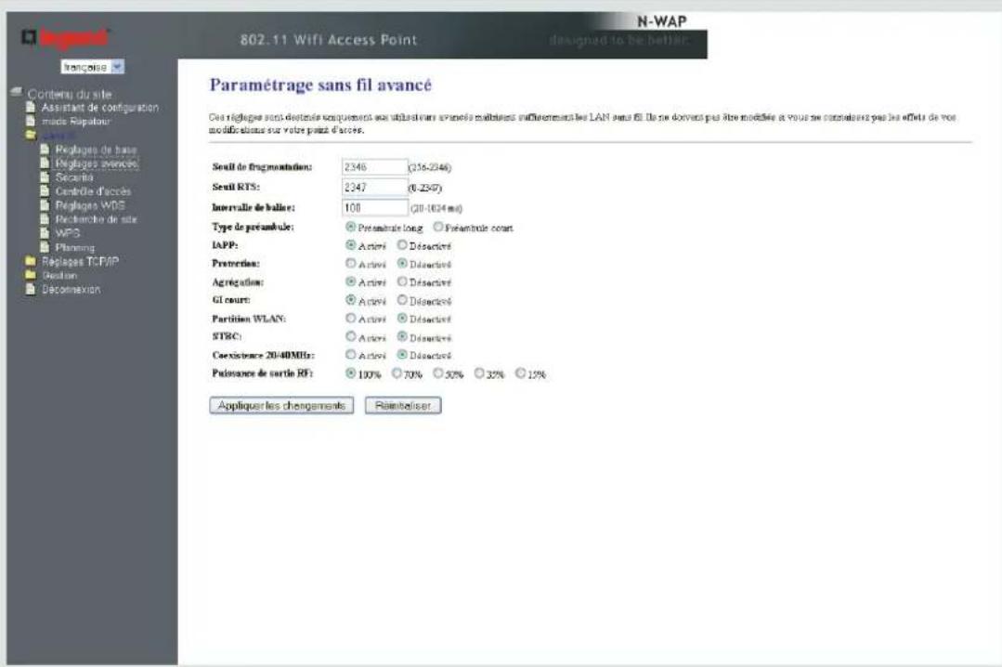Open Réglages de base page
This screenshot has width=1002, height=667.
click(x=96, y=149)
